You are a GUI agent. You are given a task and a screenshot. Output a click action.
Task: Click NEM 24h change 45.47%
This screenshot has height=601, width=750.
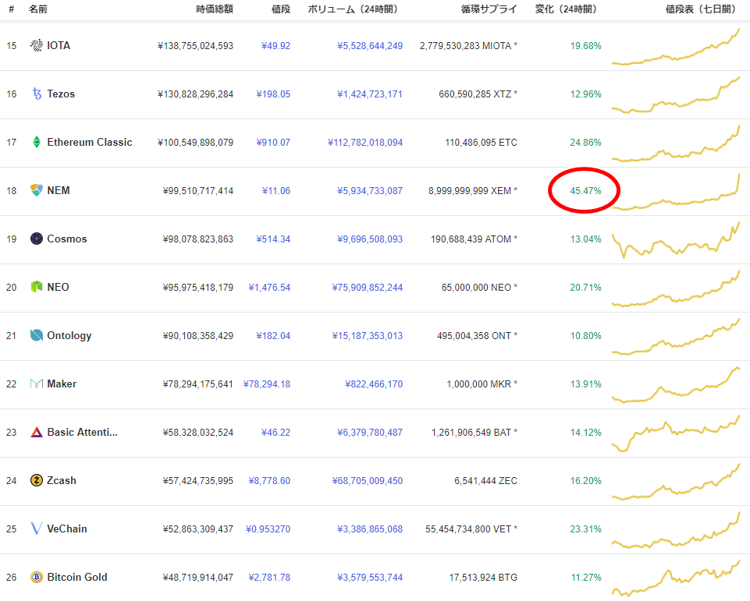point(585,191)
